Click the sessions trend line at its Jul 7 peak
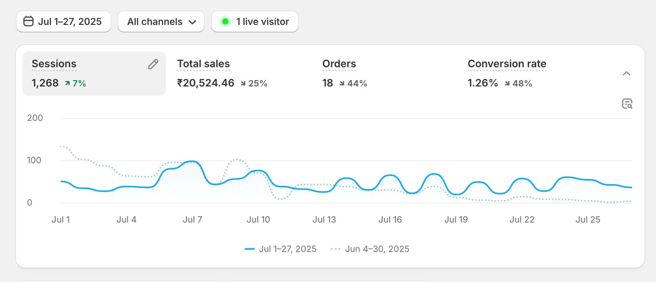The height and width of the screenshot is (282, 656). click(x=193, y=161)
